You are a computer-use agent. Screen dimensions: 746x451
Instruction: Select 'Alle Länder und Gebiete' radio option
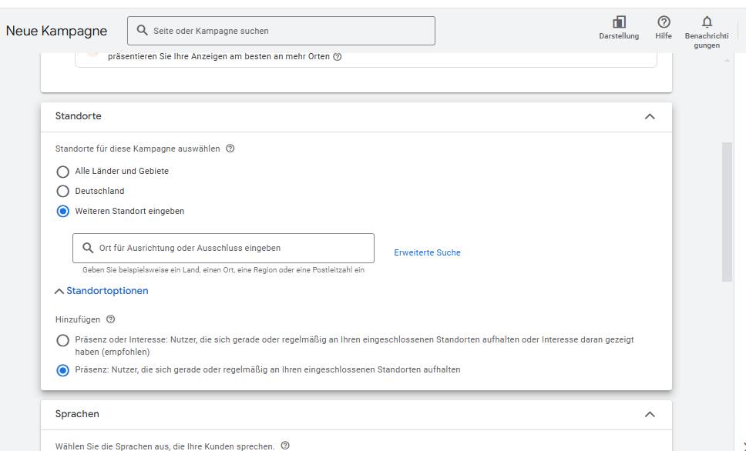pyautogui.click(x=62, y=171)
